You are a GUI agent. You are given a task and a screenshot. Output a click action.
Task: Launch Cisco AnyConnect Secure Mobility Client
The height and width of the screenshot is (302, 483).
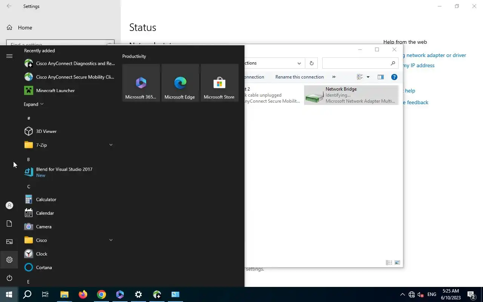pos(69,77)
